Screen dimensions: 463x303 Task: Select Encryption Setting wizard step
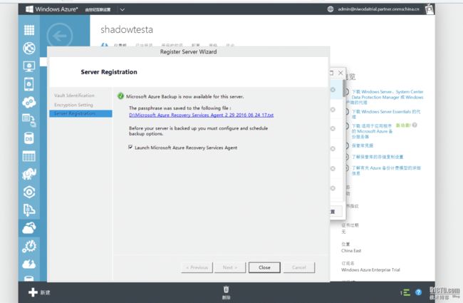tap(73, 105)
